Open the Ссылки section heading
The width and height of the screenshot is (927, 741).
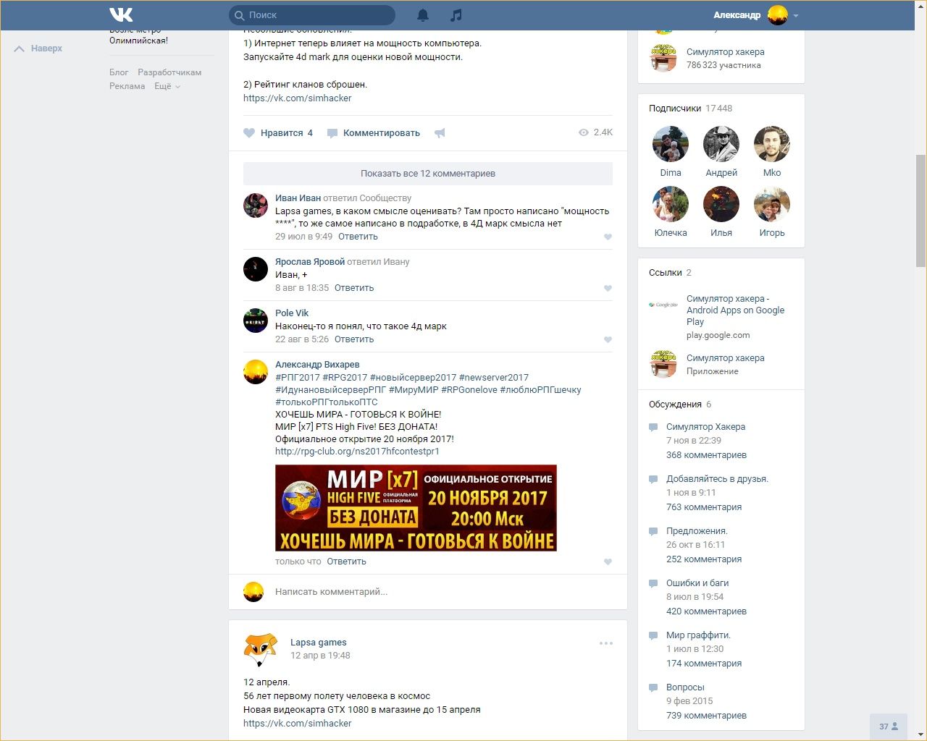(x=666, y=273)
